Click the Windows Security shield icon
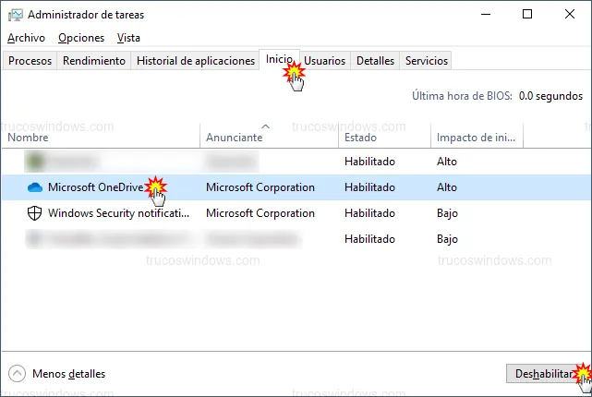Screen dimensions: 592x397 [35, 213]
